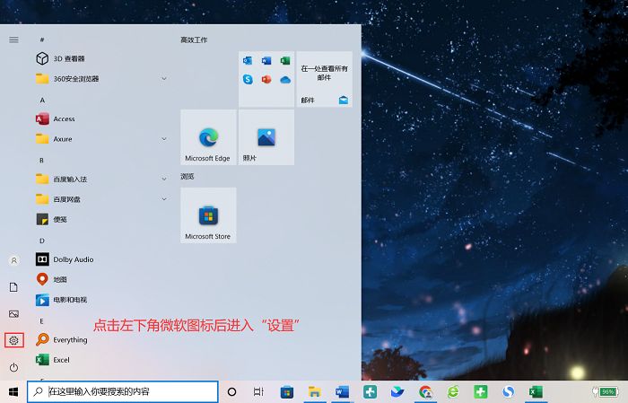The image size is (628, 403).
Task: Click the 浏览 group title
Action: point(188,176)
